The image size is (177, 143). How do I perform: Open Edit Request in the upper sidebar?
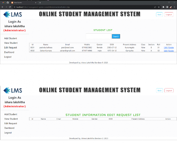(x=10, y=48)
